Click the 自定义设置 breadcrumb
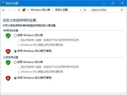127x95 pixels. pos(61,10)
